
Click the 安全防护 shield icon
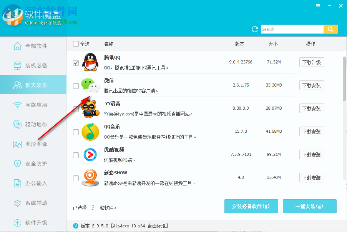18,164
